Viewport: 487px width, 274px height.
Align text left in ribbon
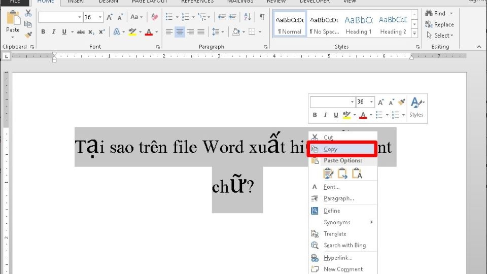(169, 31)
